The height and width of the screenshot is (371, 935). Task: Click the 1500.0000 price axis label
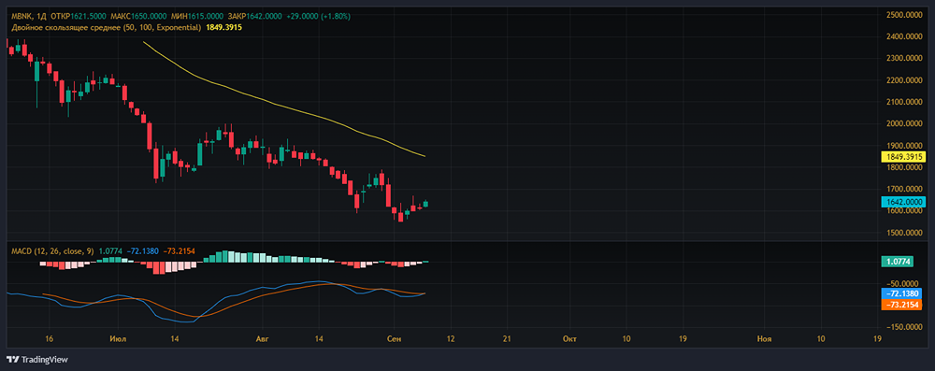click(904, 234)
